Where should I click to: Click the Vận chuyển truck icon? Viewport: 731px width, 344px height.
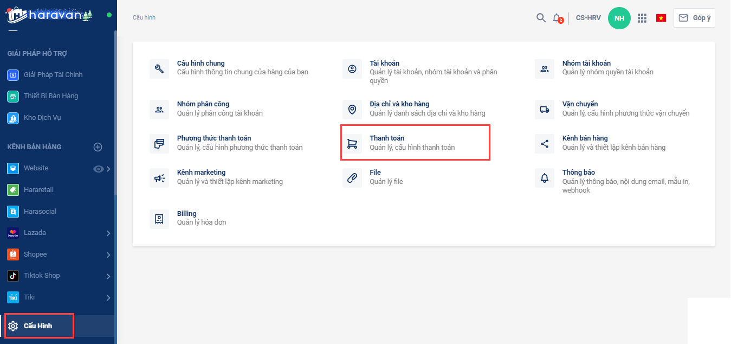point(545,110)
